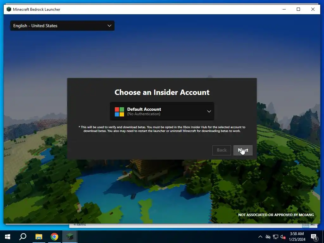Open the English - United States language dropdown
324x243 pixels.
[x=62, y=26]
